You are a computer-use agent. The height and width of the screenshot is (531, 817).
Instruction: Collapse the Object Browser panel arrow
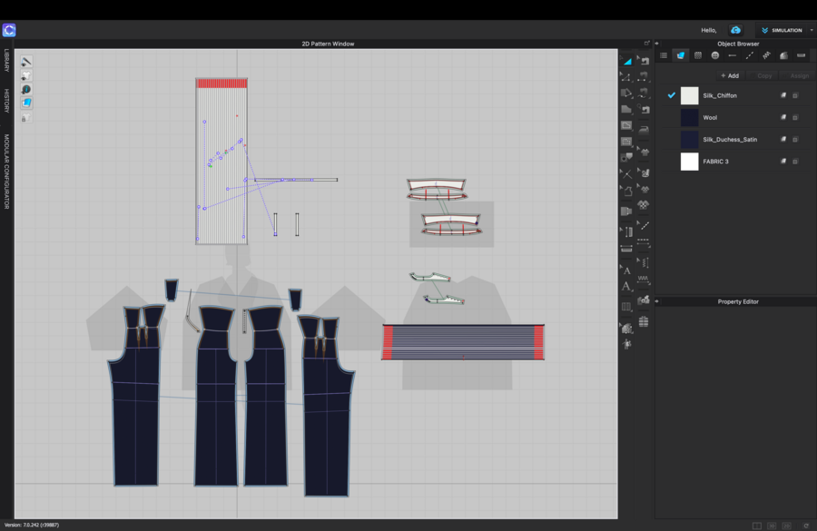(657, 44)
